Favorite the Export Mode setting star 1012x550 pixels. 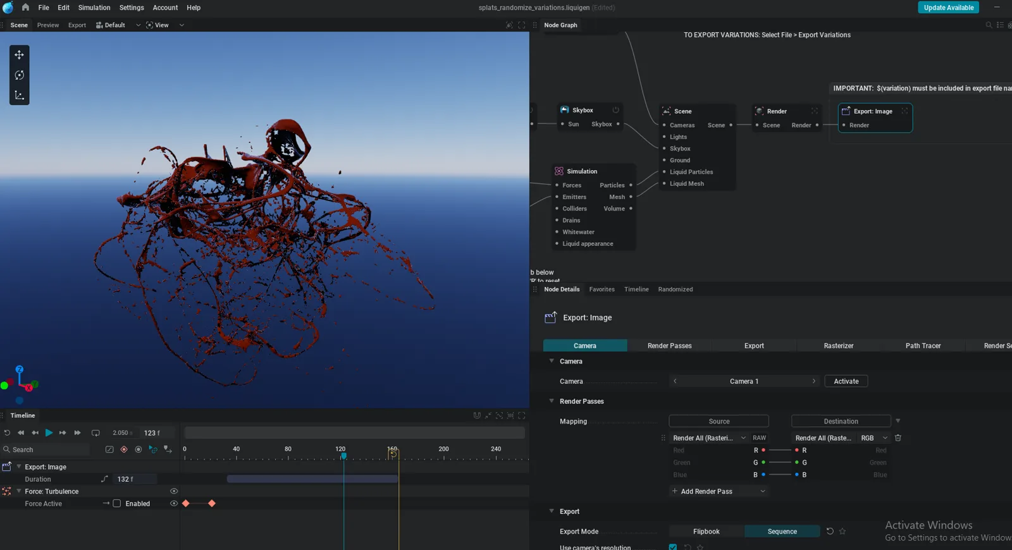coord(842,532)
